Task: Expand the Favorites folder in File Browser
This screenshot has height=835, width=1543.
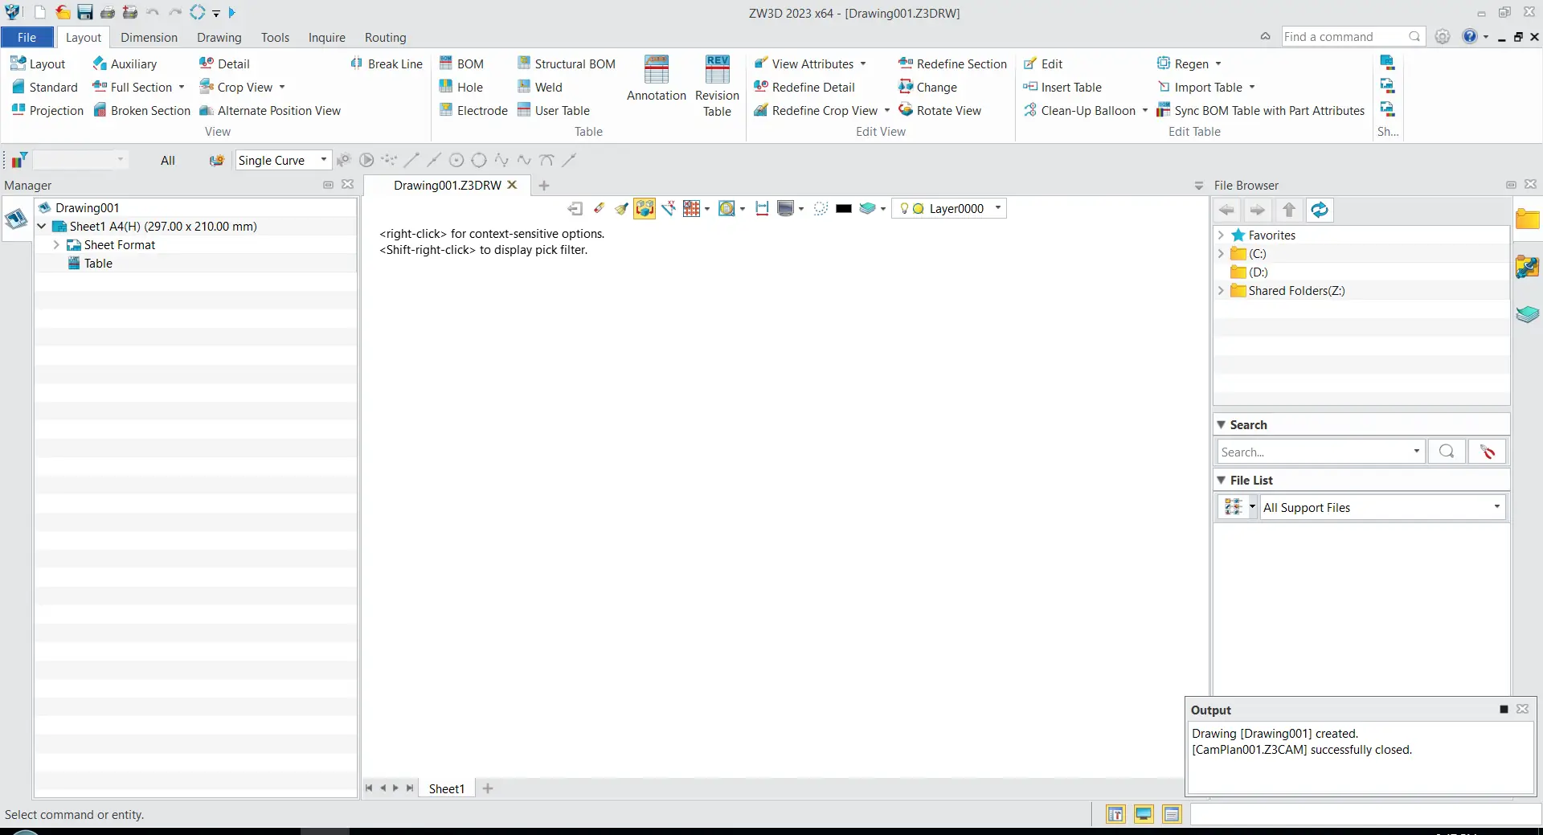Action: point(1221,235)
